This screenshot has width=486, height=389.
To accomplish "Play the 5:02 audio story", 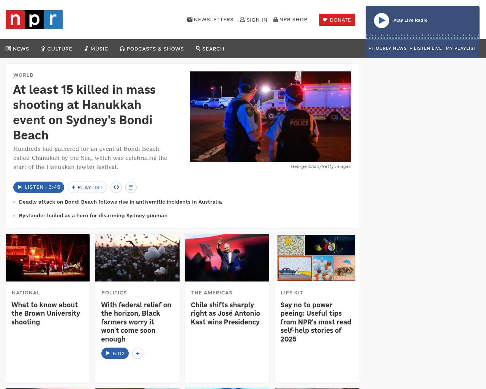I will tap(115, 354).
